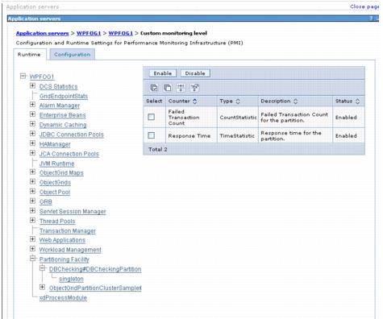Screen dimensions: 383x319
Task: Open DCS Statistics tree link
Action: (59, 86)
